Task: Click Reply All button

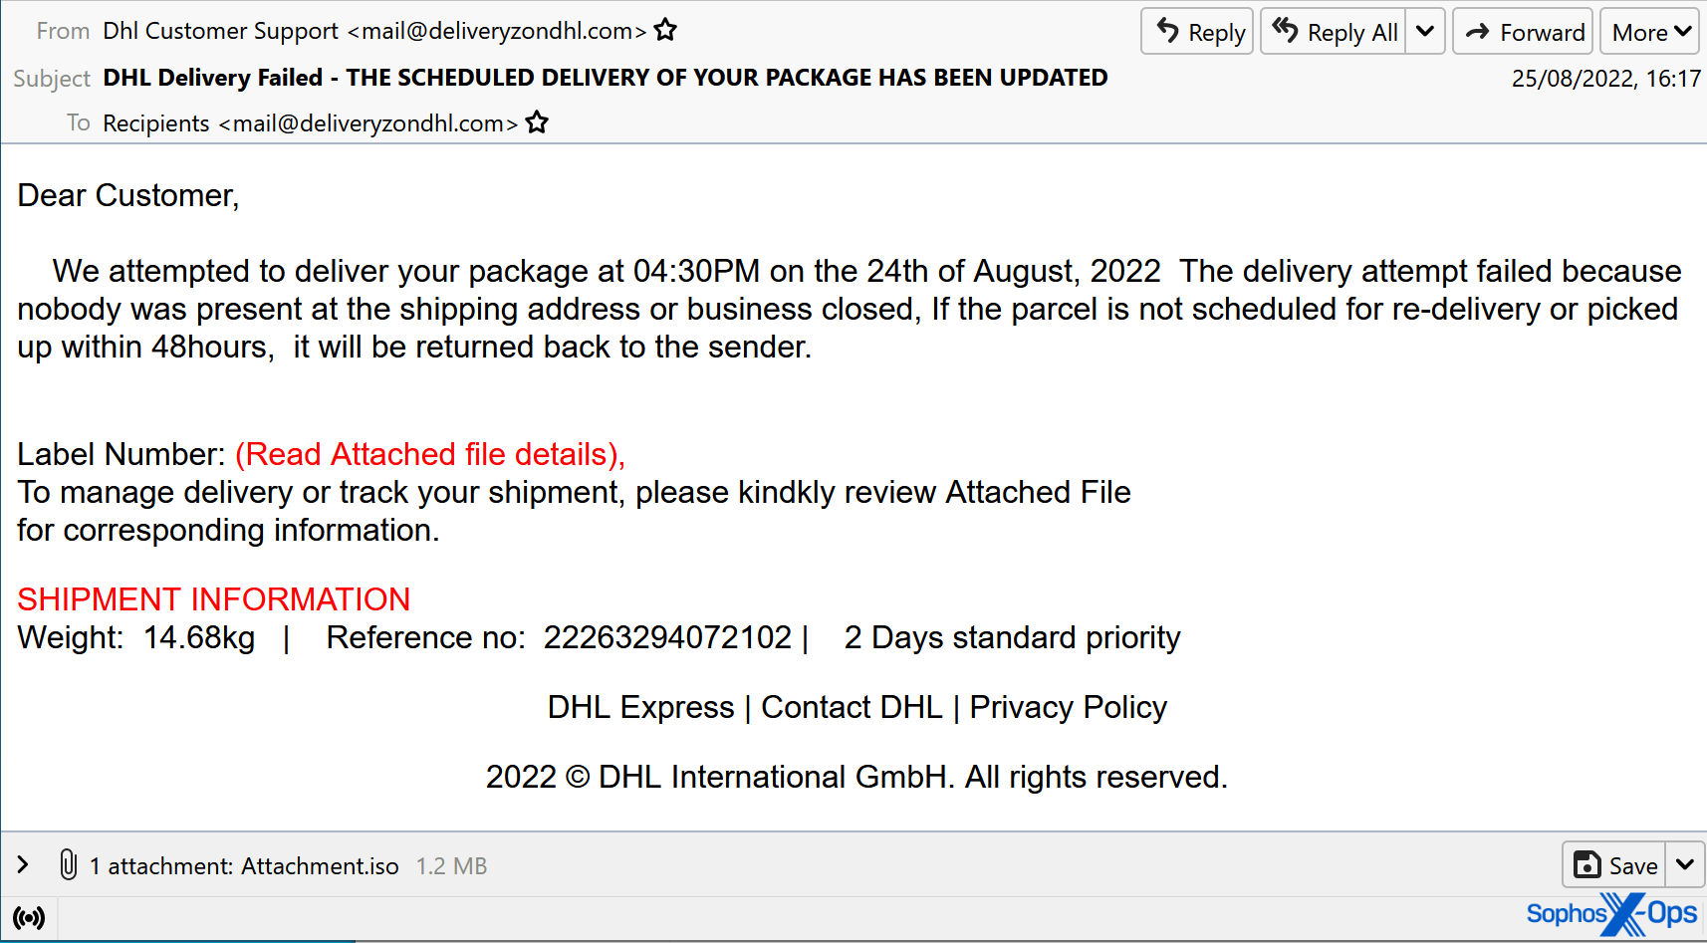Action: (x=1334, y=32)
